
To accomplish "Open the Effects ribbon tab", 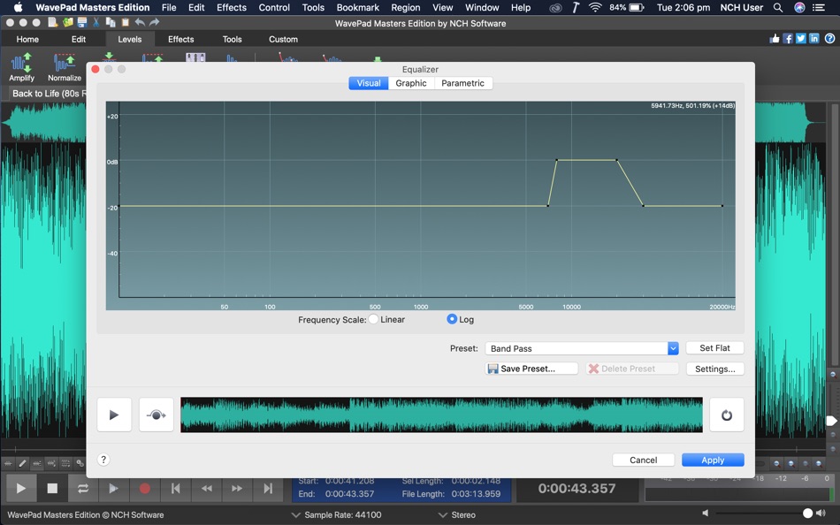I will coord(180,39).
